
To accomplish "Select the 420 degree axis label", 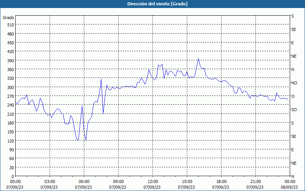I will click(11, 52).
